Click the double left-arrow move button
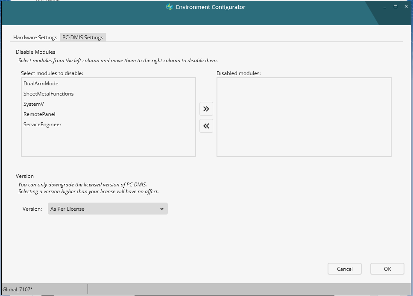 pyautogui.click(x=206, y=125)
